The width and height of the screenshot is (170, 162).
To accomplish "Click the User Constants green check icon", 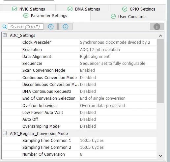I will (x=113, y=16).
